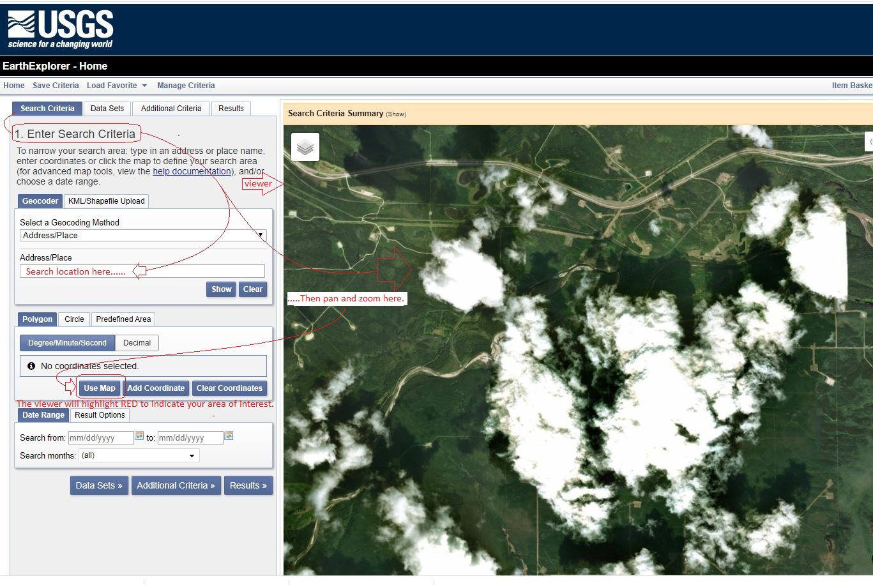This screenshot has width=873, height=585.
Task: Open the KML/Shapefile Upload tab
Action: pos(106,201)
